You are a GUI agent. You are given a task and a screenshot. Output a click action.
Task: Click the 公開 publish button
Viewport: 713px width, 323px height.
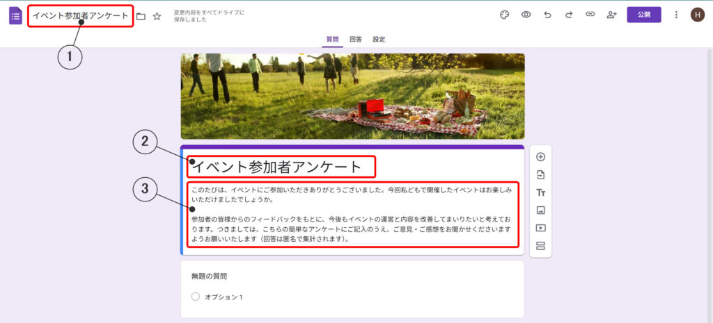point(644,15)
